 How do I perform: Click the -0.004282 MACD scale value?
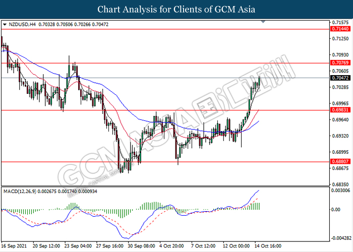[x=340, y=237]
